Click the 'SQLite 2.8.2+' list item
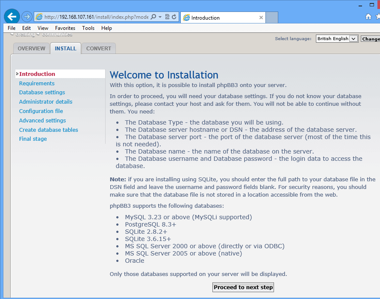380x299 pixels. pos(146,232)
